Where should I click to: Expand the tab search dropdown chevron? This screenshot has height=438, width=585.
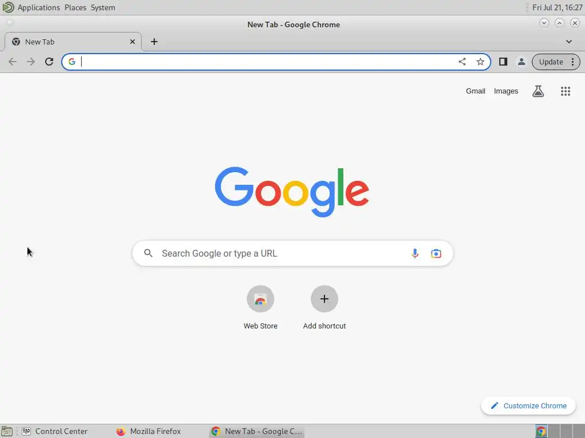click(569, 42)
